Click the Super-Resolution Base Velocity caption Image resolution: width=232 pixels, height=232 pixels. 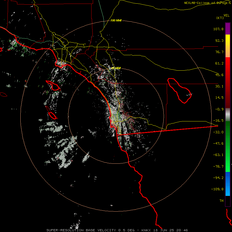(x=117, y=230)
